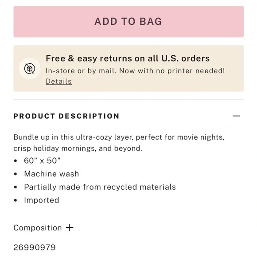
Task: Click the divider line above Product Description
Action: 128,100
